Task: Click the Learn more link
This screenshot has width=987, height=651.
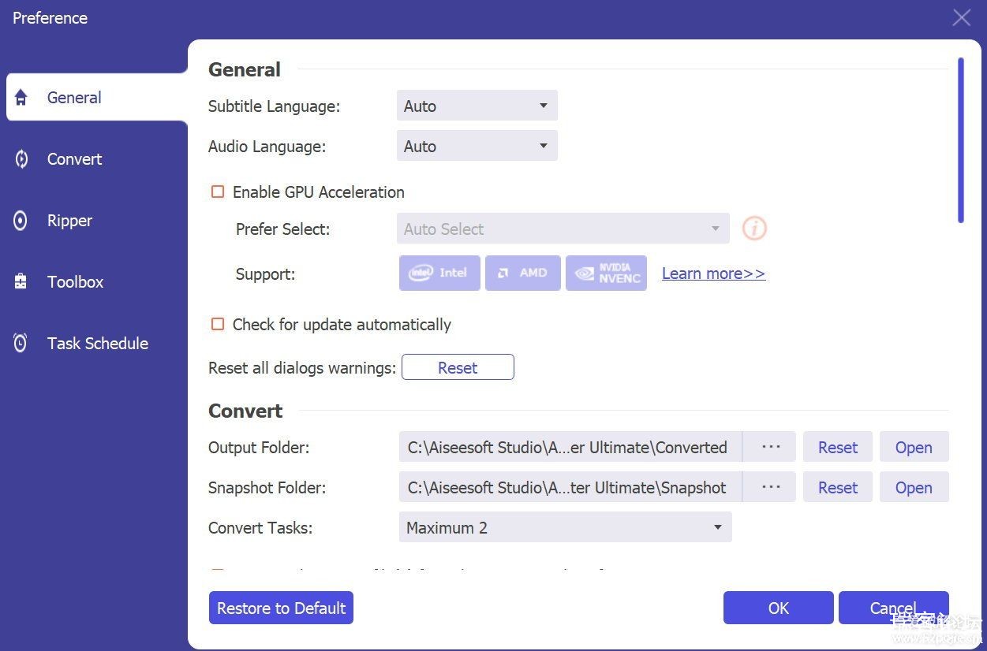Action: coord(713,273)
